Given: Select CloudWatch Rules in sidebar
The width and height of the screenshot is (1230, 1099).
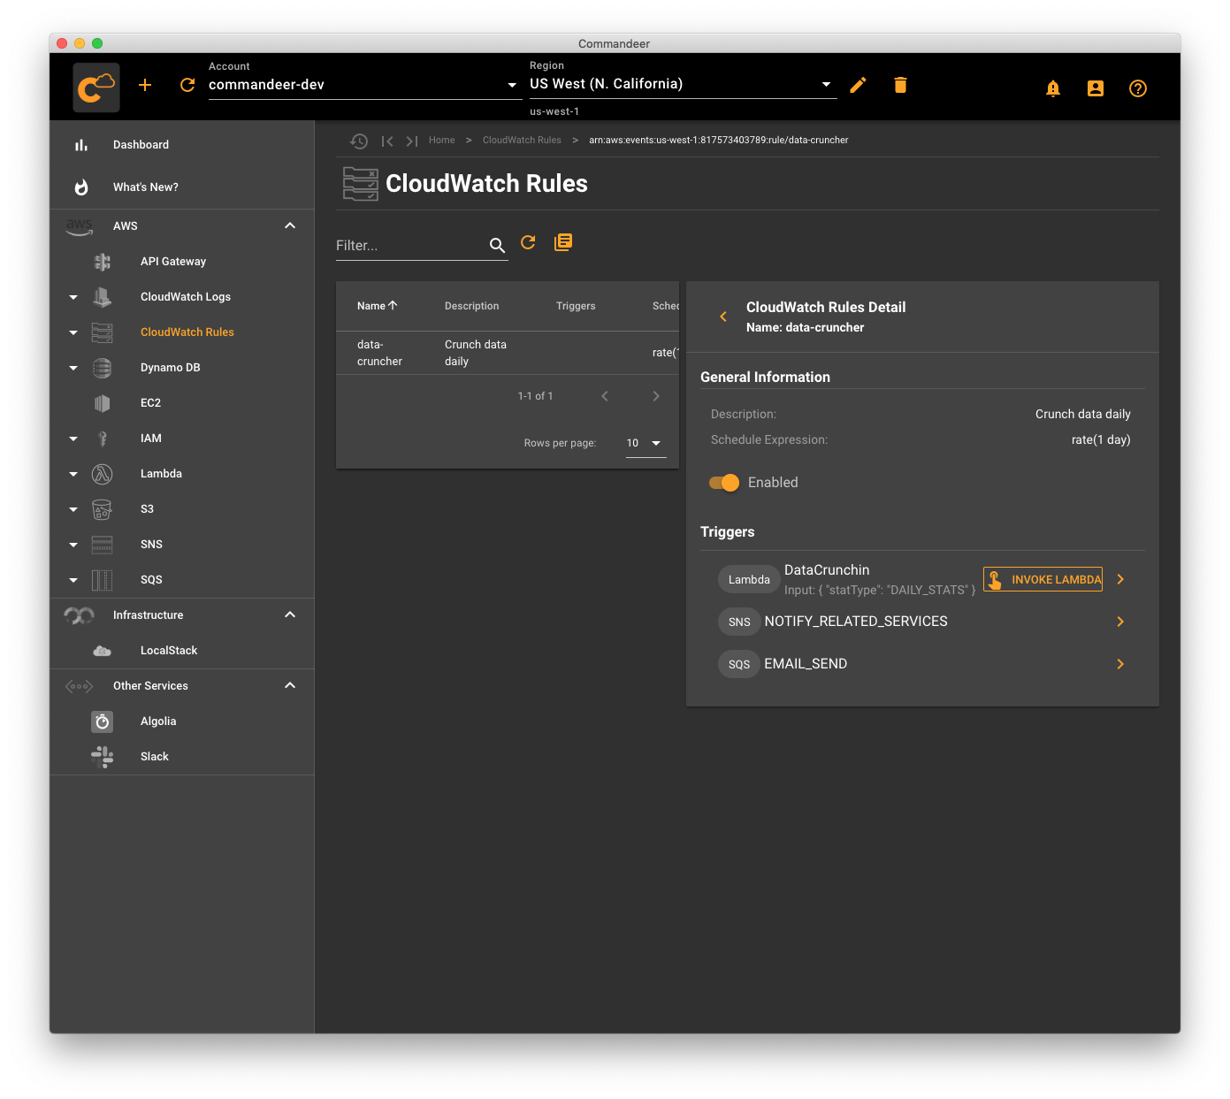Looking at the screenshot, I should click(187, 332).
